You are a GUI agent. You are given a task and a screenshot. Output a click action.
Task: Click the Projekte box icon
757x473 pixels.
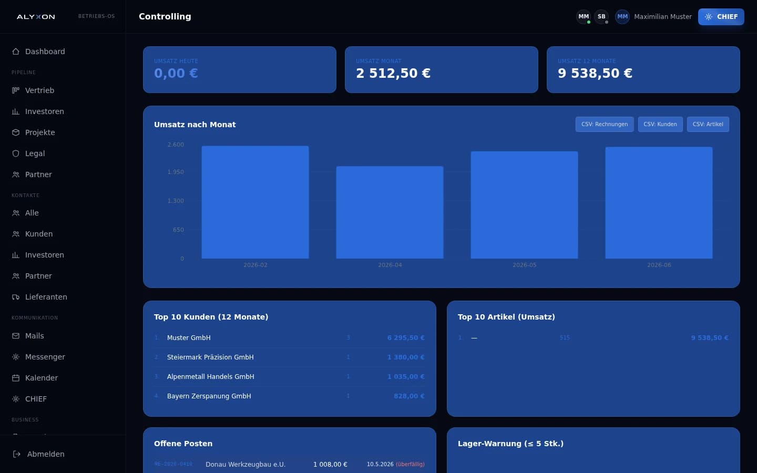(x=16, y=132)
